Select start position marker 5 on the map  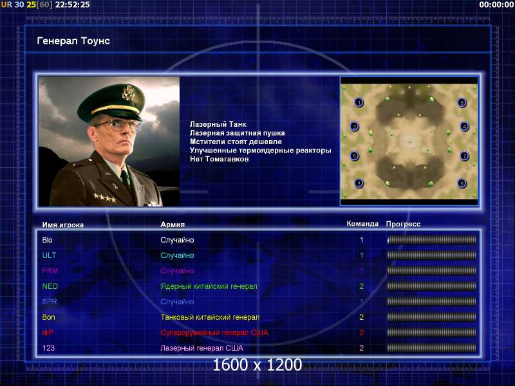pyautogui.click(x=355, y=156)
